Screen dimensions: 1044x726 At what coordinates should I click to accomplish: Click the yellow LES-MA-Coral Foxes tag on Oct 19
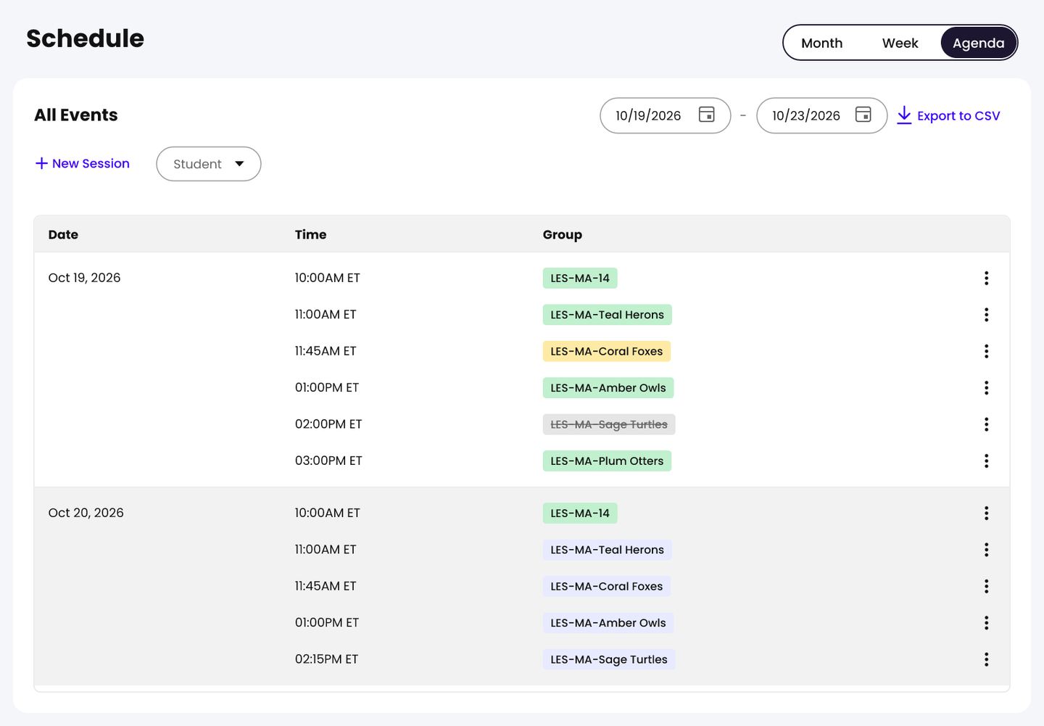pyautogui.click(x=607, y=351)
